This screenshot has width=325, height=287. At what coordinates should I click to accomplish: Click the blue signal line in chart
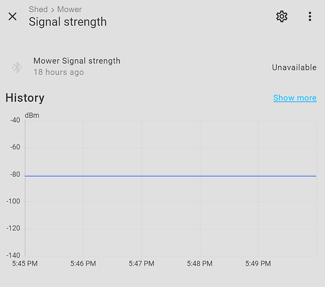click(171, 176)
